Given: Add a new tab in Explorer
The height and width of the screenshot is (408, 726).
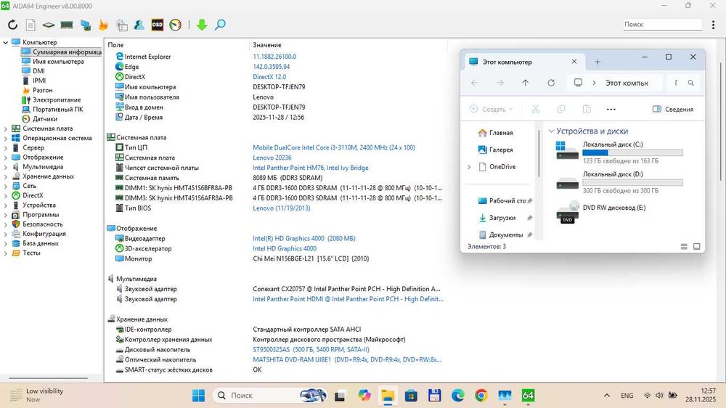Looking at the screenshot, I should pyautogui.click(x=597, y=62).
